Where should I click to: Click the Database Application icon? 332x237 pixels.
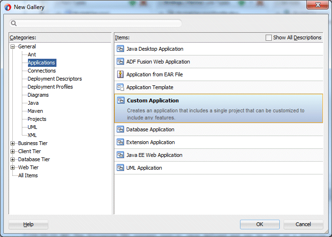(x=120, y=129)
